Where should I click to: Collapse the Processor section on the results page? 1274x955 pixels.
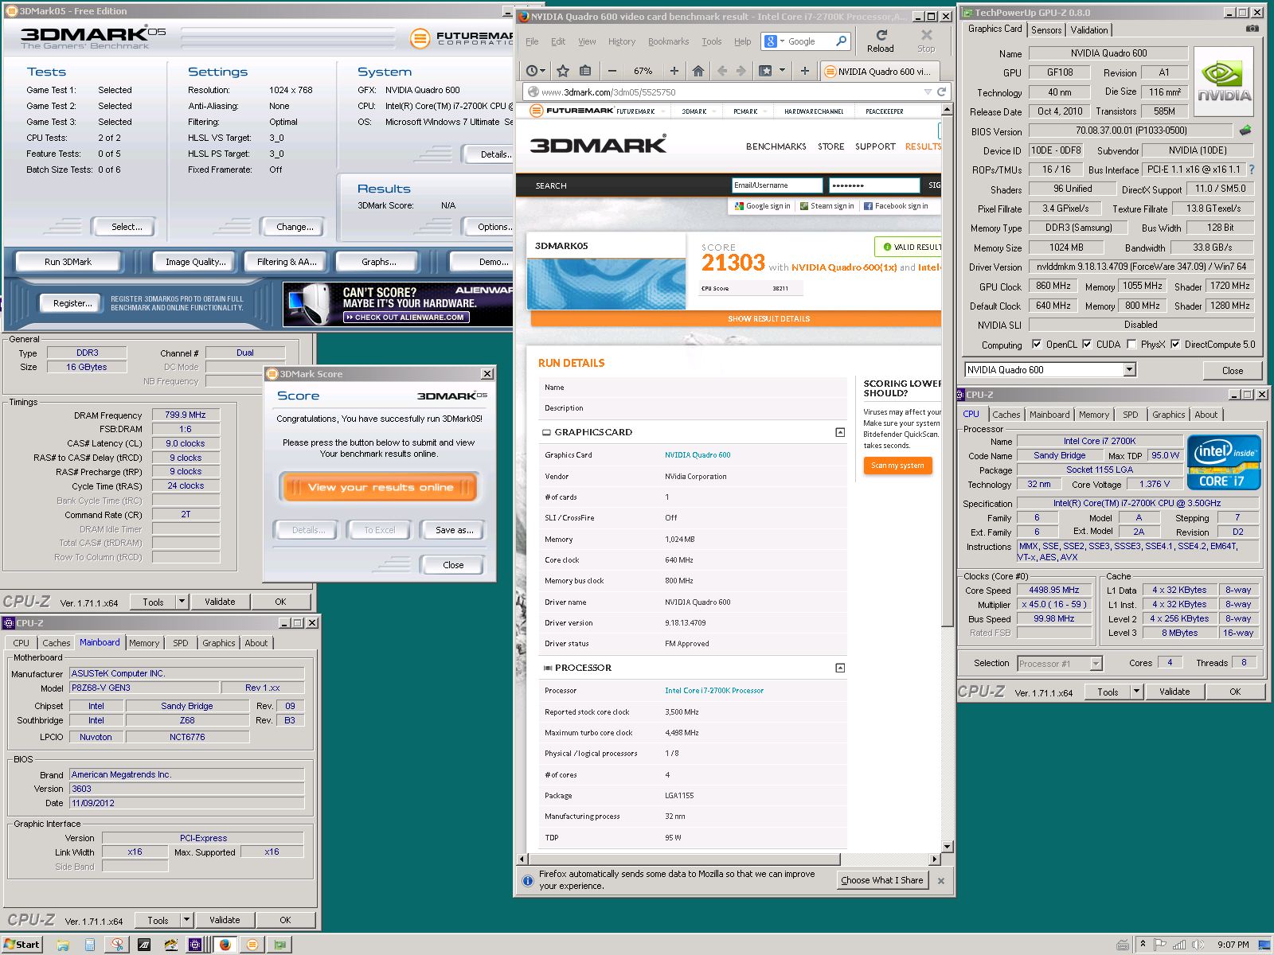pos(839,668)
